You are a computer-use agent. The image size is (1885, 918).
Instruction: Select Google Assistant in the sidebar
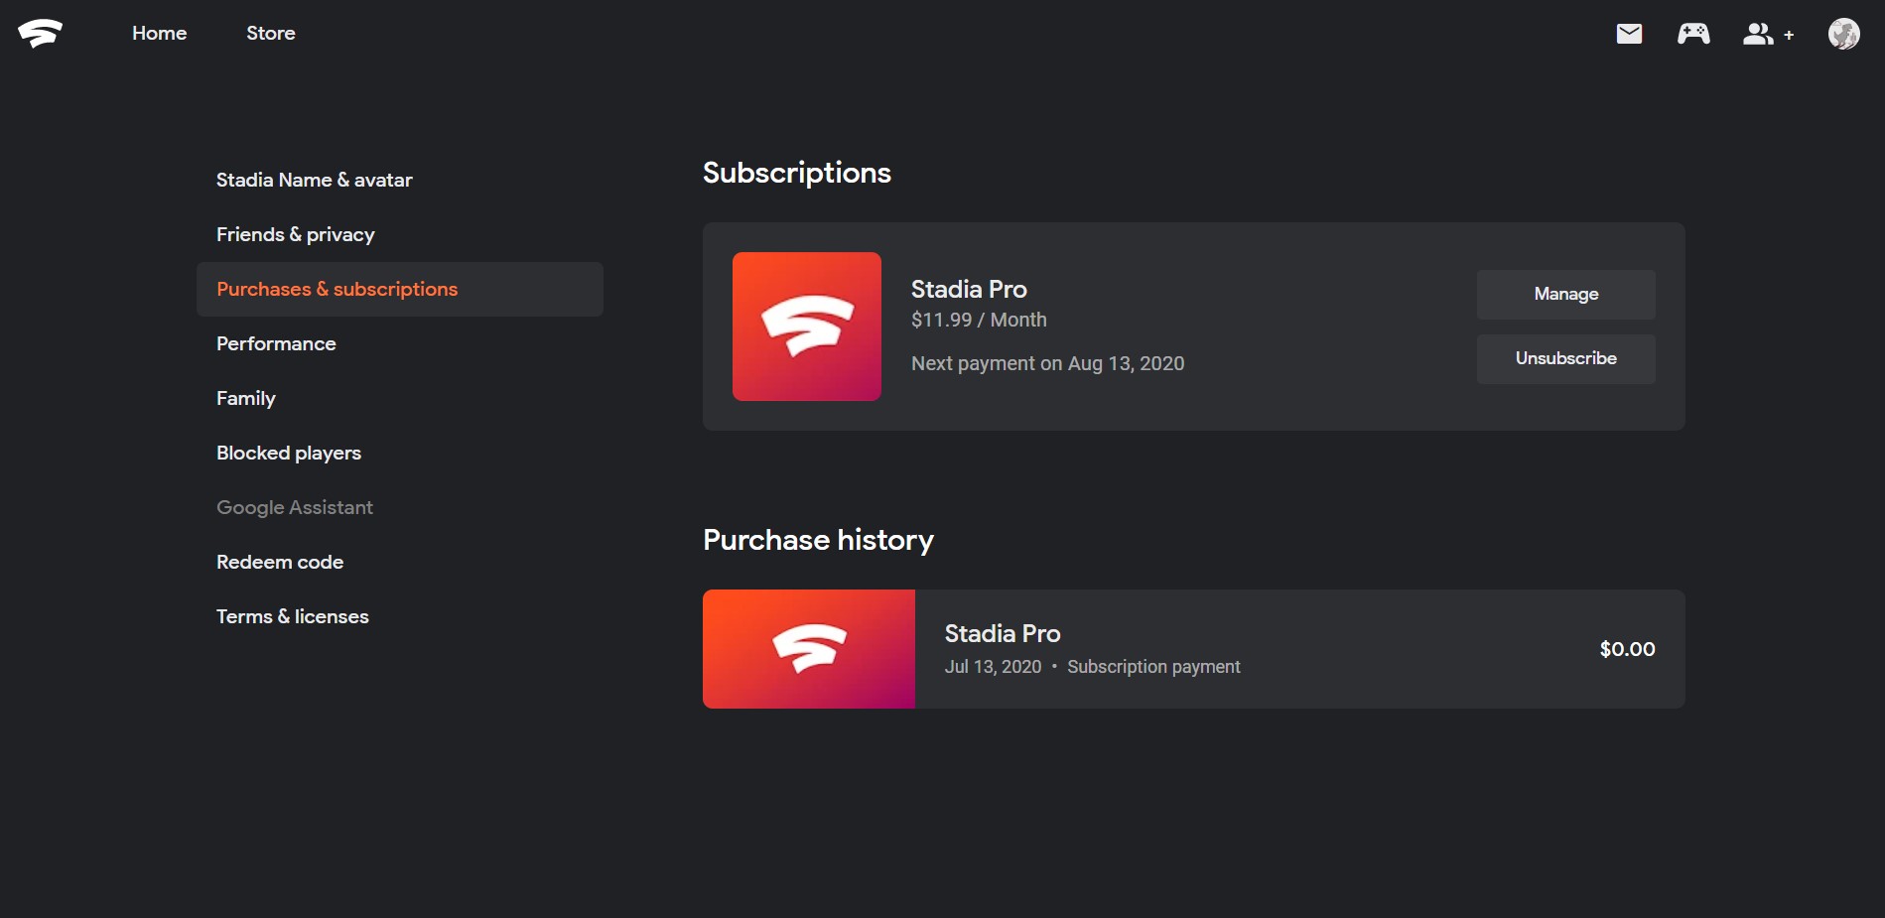(x=294, y=508)
